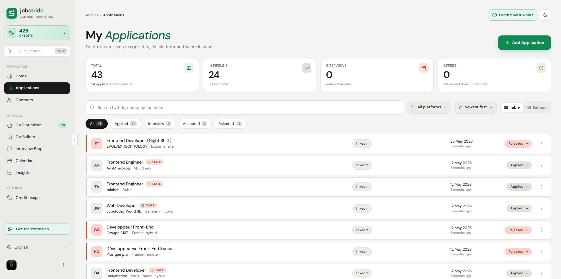Click the ET company avatar
The image size is (561, 279).
tap(97, 144)
